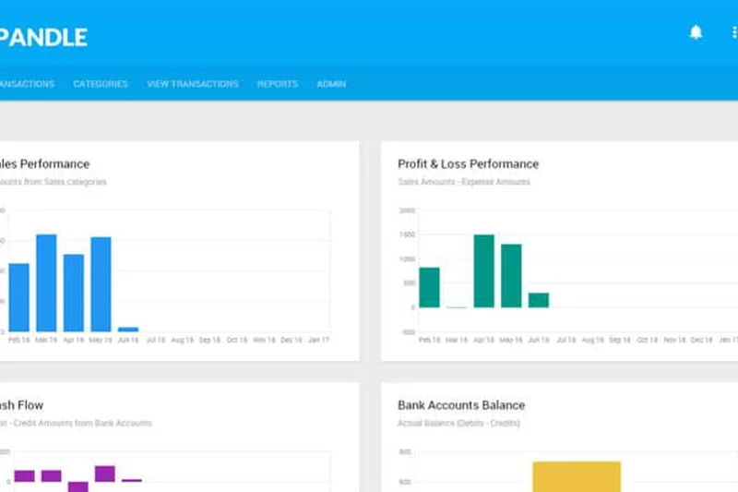
Task: Select the yellow Bank Accounts Balance bar
Action: tap(577, 476)
